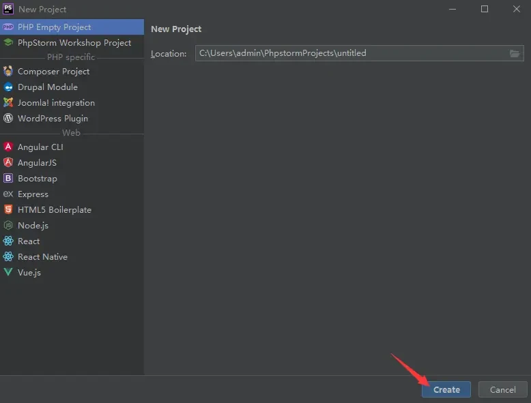Click the Vue.js icon
Image resolution: width=531 pixels, height=403 pixels.
tap(8, 272)
